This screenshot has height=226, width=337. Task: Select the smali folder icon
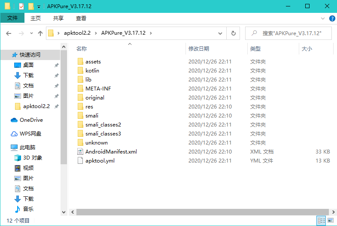(80, 116)
